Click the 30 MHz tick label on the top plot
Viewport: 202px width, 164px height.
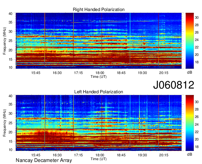click(x=11, y=31)
